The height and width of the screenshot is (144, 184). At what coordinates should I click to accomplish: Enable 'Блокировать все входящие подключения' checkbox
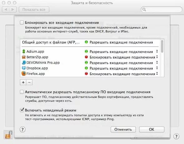click(x=22, y=23)
